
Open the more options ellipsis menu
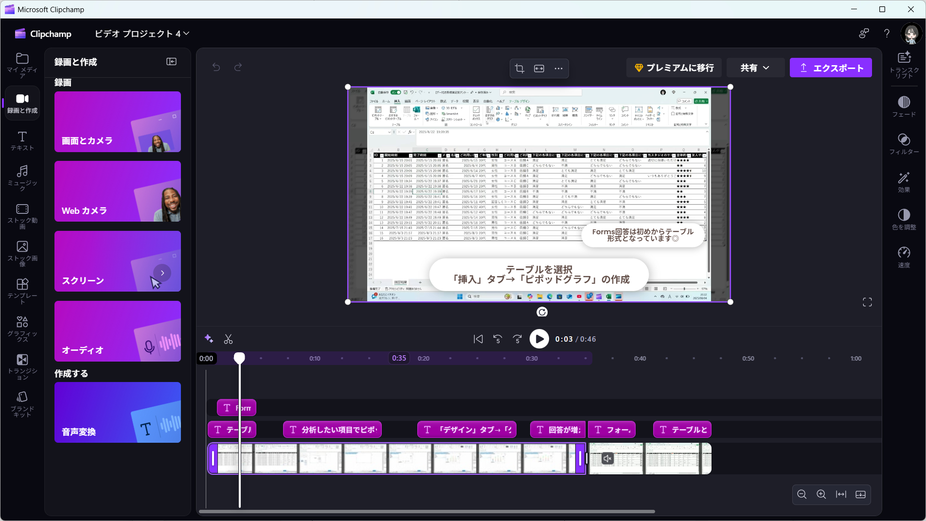tap(558, 69)
